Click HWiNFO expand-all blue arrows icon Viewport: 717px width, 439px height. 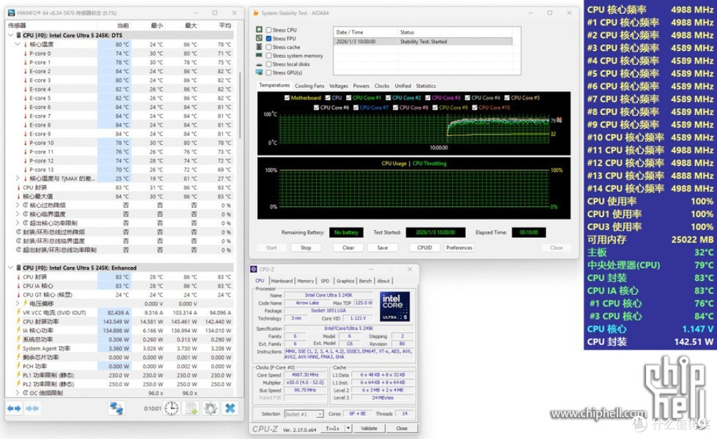[14, 408]
